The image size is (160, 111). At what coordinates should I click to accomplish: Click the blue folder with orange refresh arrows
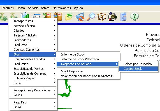(x=80, y=17)
